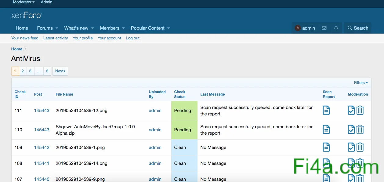Image resolution: width=384 pixels, height=182 pixels.
Task: Click the Next page button
Action: click(x=60, y=71)
